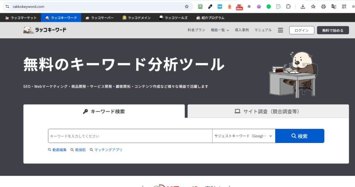Viewport: 355px width, 187px height.
Task: Bookmark this page with the star icon
Action: click(x=187, y=7)
